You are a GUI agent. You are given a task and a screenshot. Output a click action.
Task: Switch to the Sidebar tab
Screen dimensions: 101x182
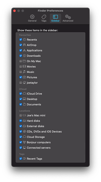tap(55, 18)
